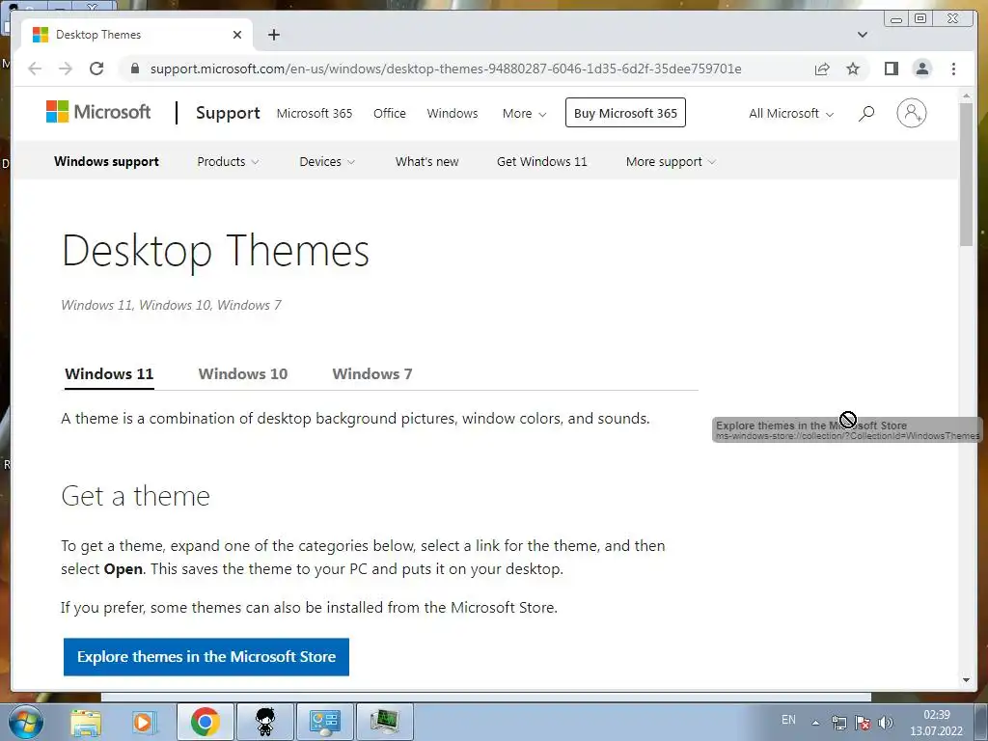Click the EN language indicator
This screenshot has height=741, width=988.
[x=788, y=720]
